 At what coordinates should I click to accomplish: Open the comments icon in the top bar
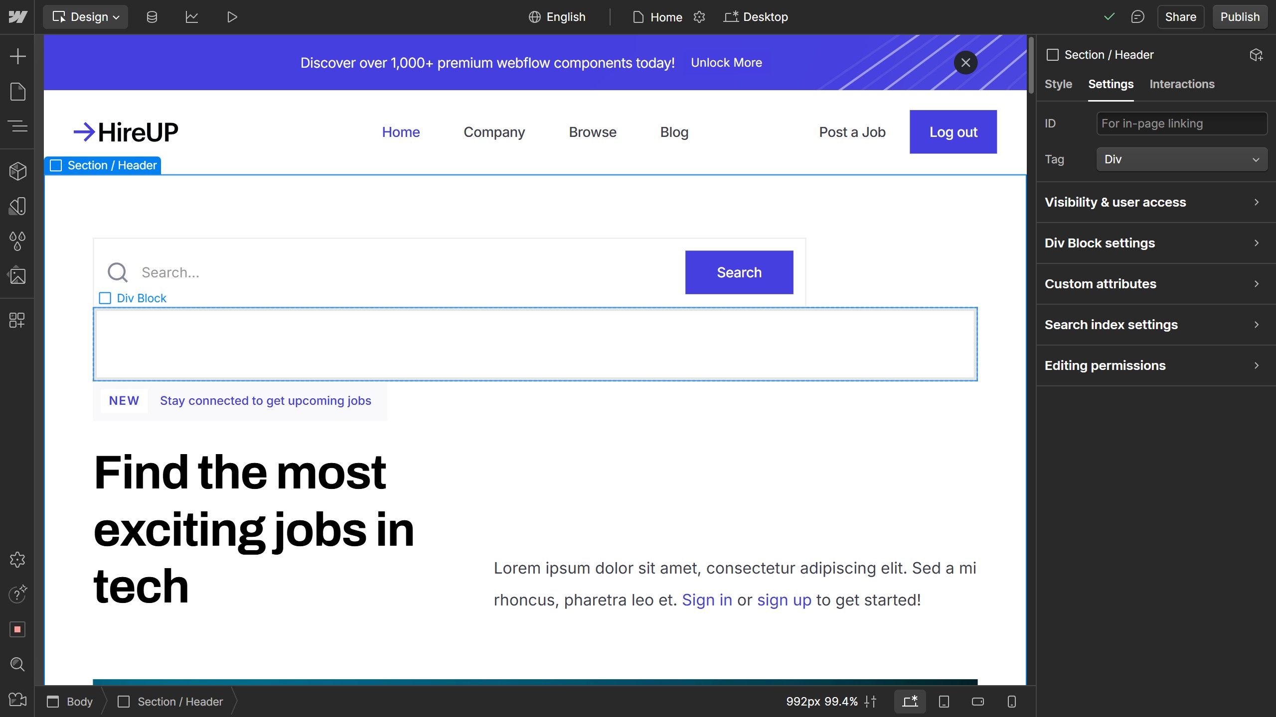pyautogui.click(x=1138, y=16)
